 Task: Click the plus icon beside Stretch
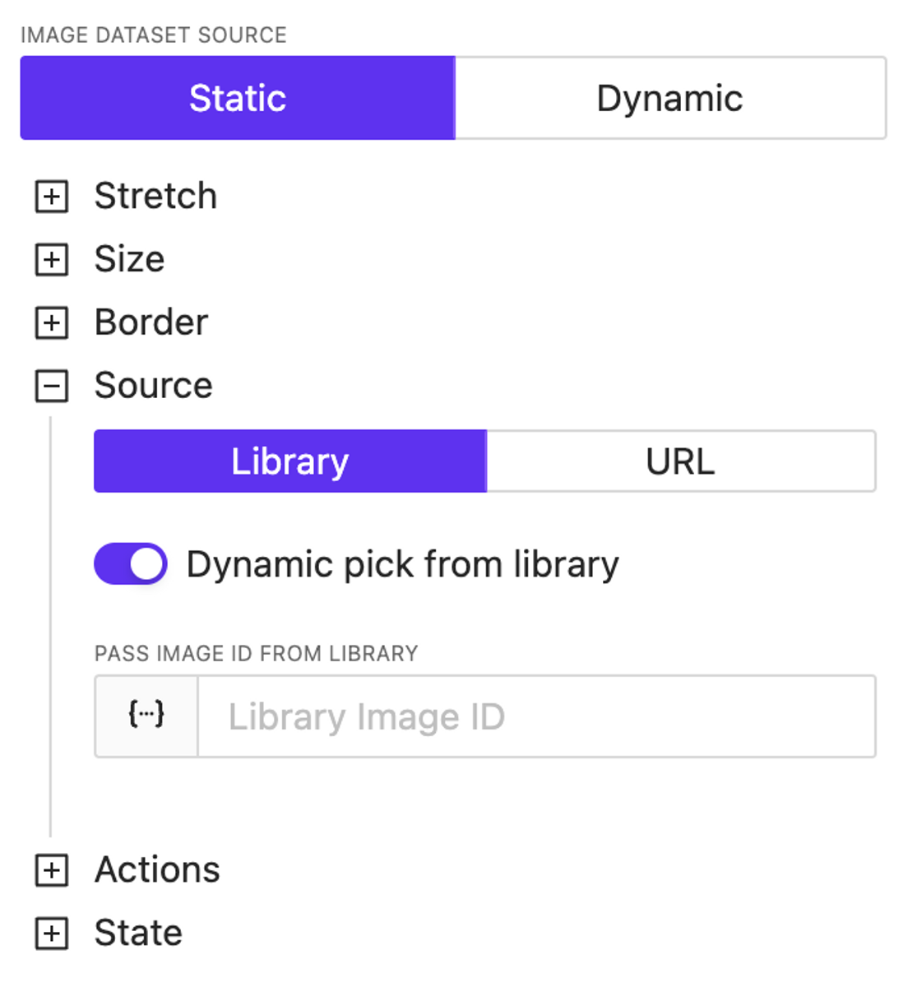pos(52,197)
